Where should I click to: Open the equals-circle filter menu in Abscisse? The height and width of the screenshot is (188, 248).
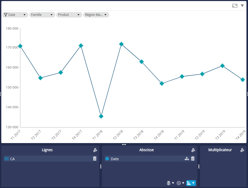click(x=180, y=183)
